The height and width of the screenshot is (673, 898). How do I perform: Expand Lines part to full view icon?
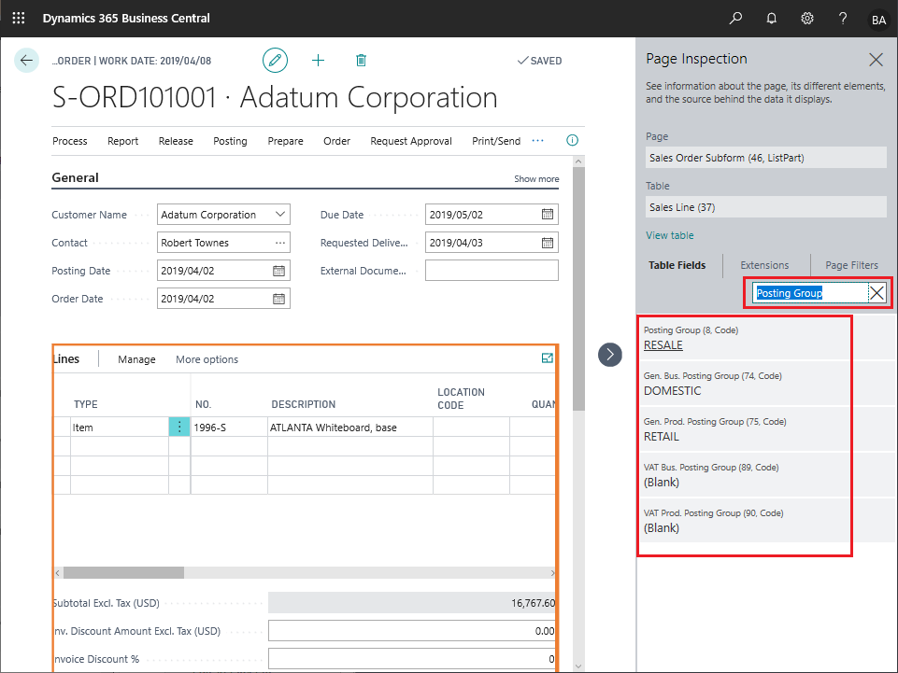pos(548,358)
